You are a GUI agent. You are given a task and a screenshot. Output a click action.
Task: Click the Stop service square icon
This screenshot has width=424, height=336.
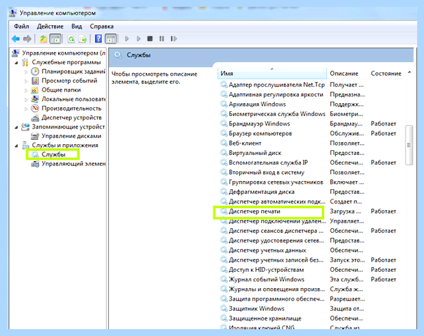pyautogui.click(x=150, y=39)
